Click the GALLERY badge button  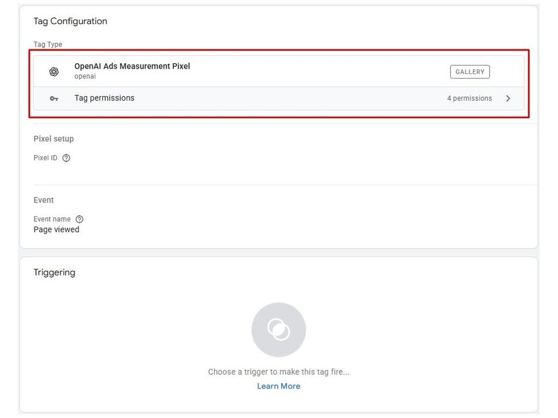coord(470,72)
